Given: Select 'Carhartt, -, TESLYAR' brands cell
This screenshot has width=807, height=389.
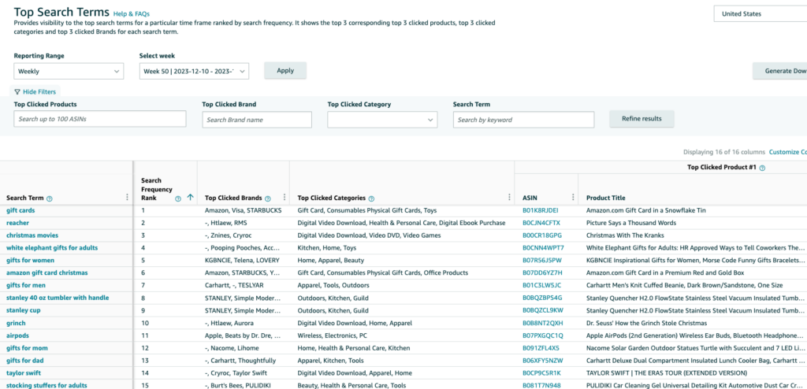Looking at the screenshot, I should (x=235, y=285).
